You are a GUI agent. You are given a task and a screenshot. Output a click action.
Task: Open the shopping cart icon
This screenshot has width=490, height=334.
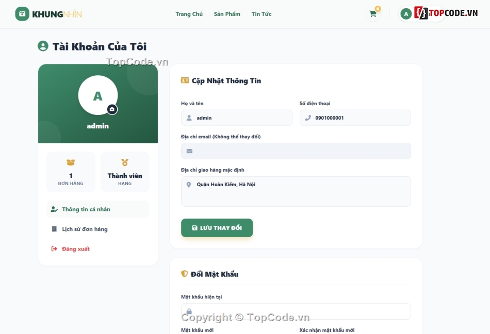[x=372, y=14]
